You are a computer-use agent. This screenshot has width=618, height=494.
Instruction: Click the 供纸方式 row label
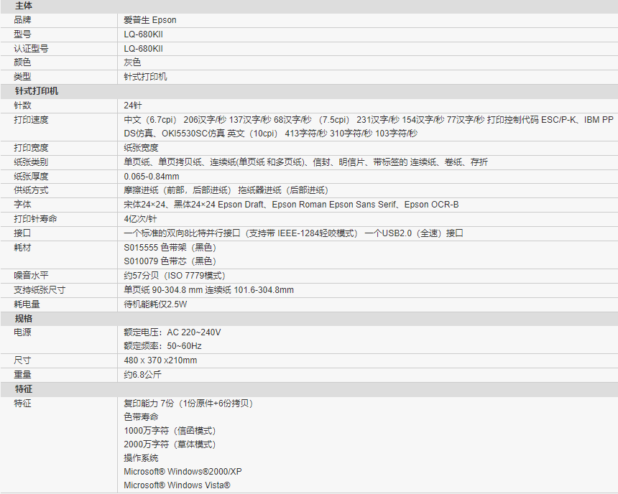click(x=31, y=190)
